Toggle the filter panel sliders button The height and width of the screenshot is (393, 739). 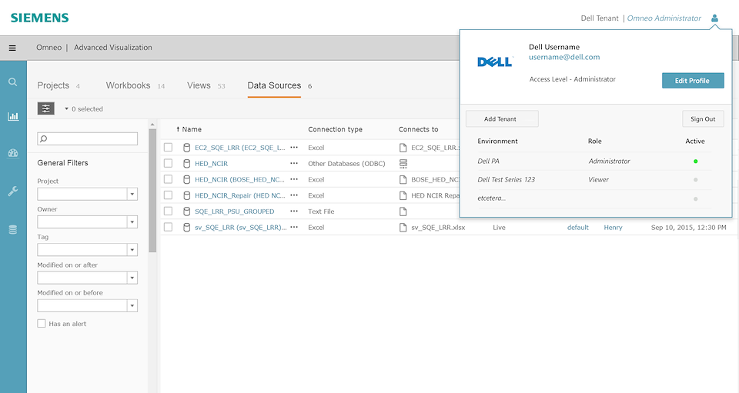(45, 108)
